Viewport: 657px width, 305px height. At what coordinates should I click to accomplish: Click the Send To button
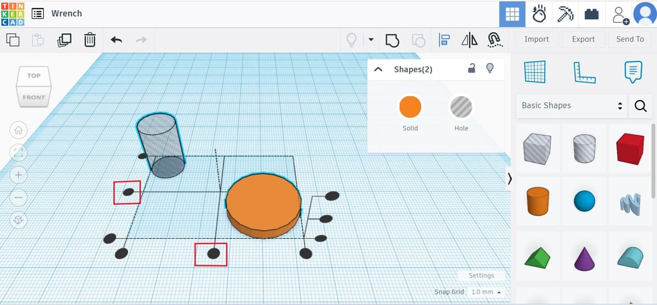[630, 39]
